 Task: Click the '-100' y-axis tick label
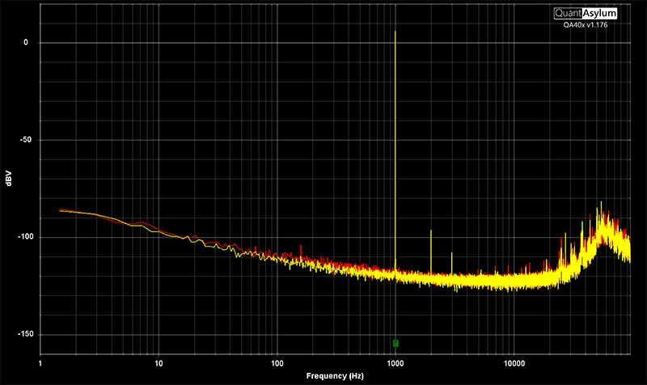pyautogui.click(x=25, y=237)
